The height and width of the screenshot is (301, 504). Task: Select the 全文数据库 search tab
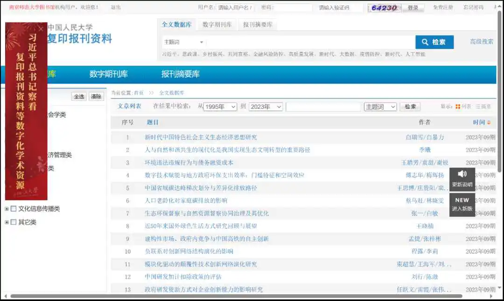177,24
